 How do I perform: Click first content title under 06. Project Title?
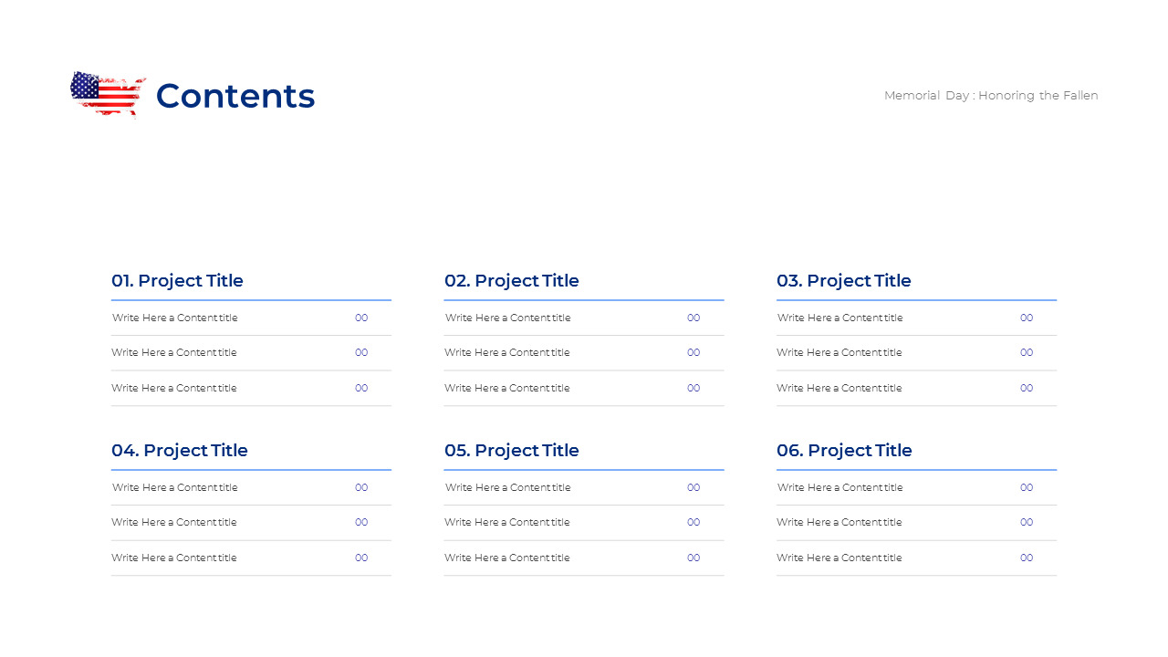point(839,487)
